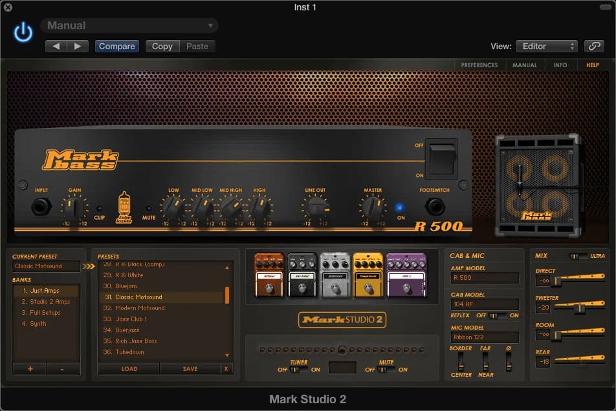Open the Manual preset dropdown
Viewport: 616px width, 411px height.
(129, 26)
